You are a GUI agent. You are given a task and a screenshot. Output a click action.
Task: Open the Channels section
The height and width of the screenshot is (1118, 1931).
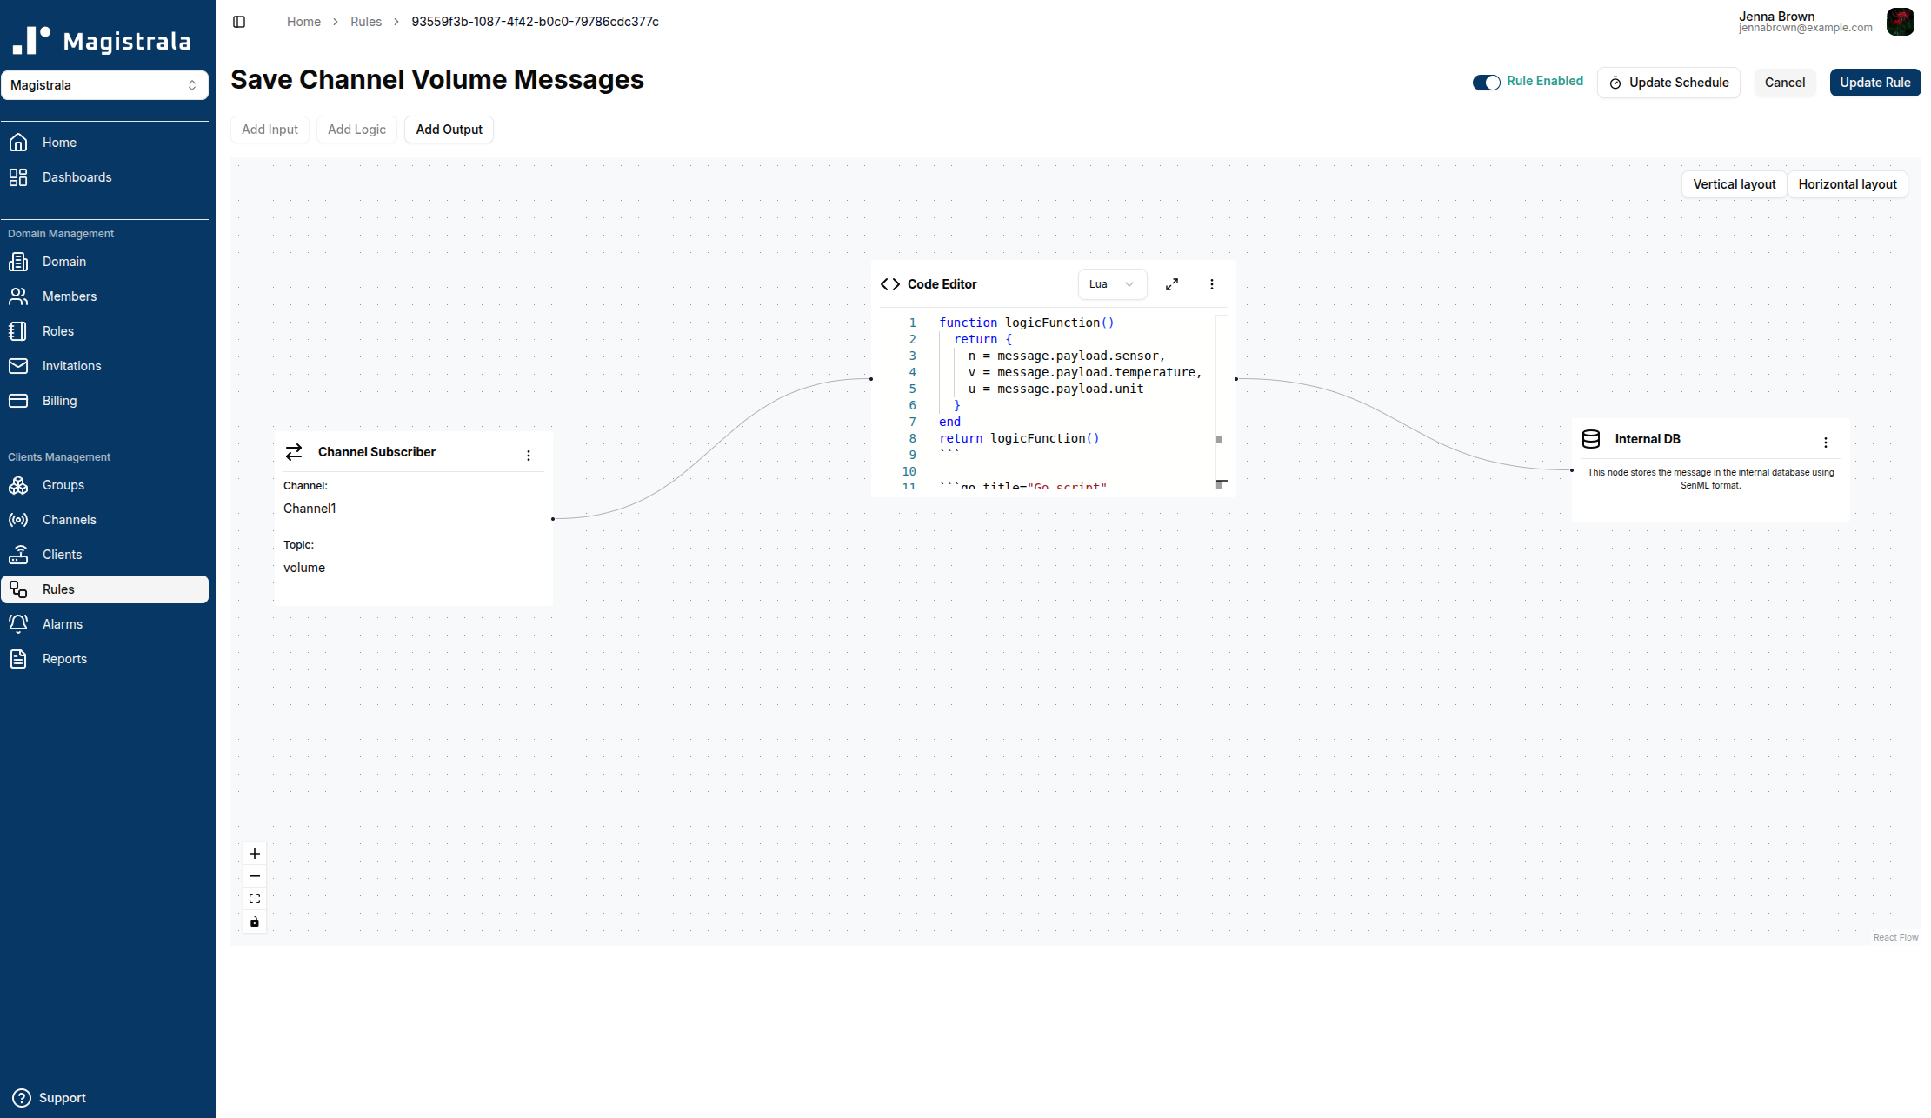pyautogui.click(x=69, y=519)
